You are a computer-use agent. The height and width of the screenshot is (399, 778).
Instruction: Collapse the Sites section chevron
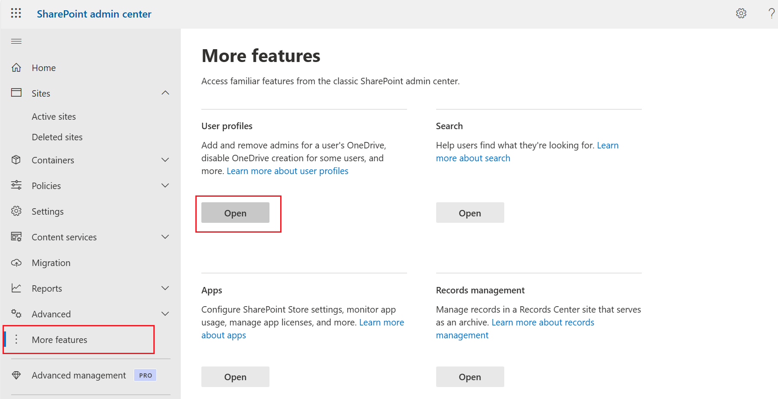(165, 93)
